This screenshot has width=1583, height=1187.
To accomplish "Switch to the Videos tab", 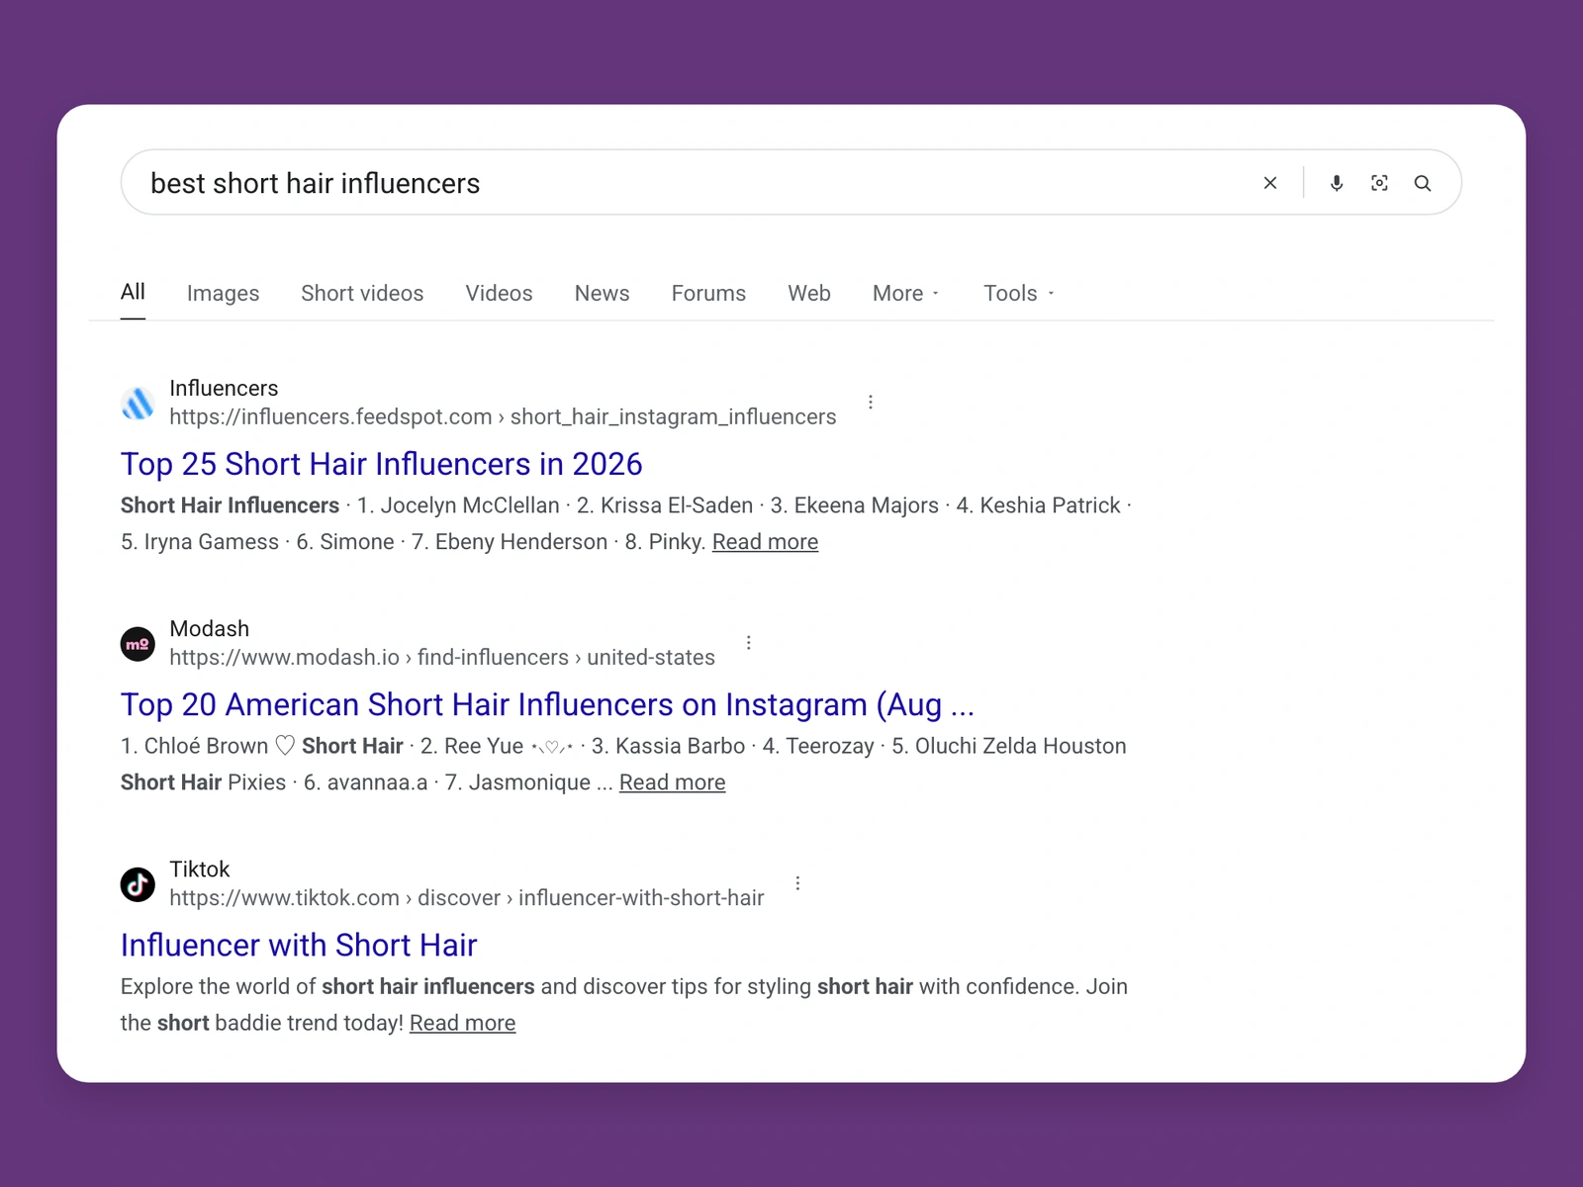I will point(499,293).
